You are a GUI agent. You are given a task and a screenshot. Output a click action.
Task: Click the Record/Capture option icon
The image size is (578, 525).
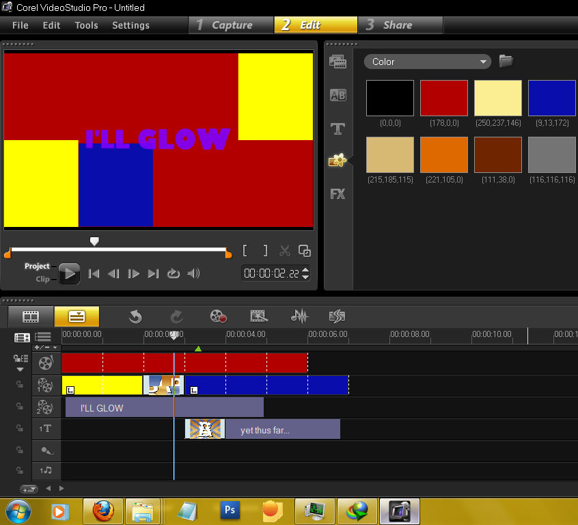[x=218, y=317]
